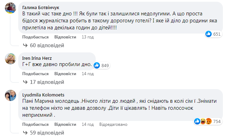Expand the 59 відповідей reply thread
This screenshot has width=225, height=137.
coord(43,133)
